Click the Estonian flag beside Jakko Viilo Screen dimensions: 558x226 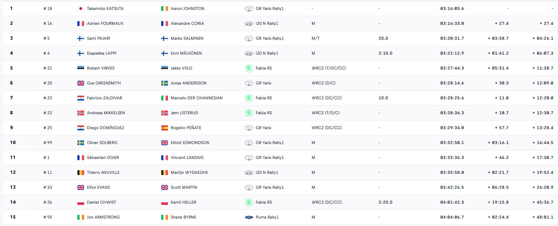[165, 68]
